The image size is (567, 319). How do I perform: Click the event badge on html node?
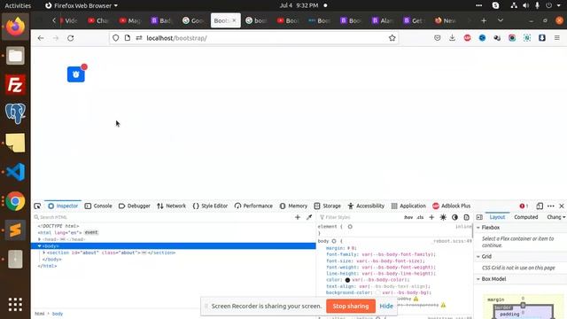pyautogui.click(x=91, y=232)
